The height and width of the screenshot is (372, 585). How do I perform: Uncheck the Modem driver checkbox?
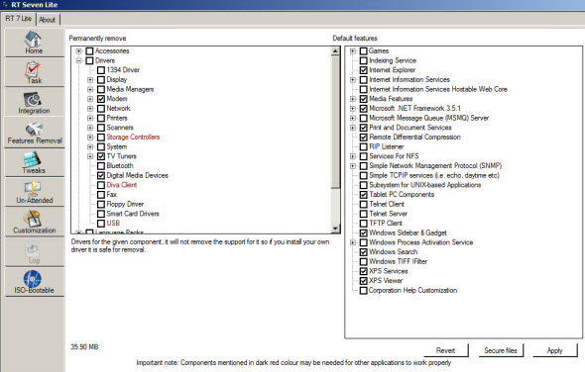pos(101,99)
